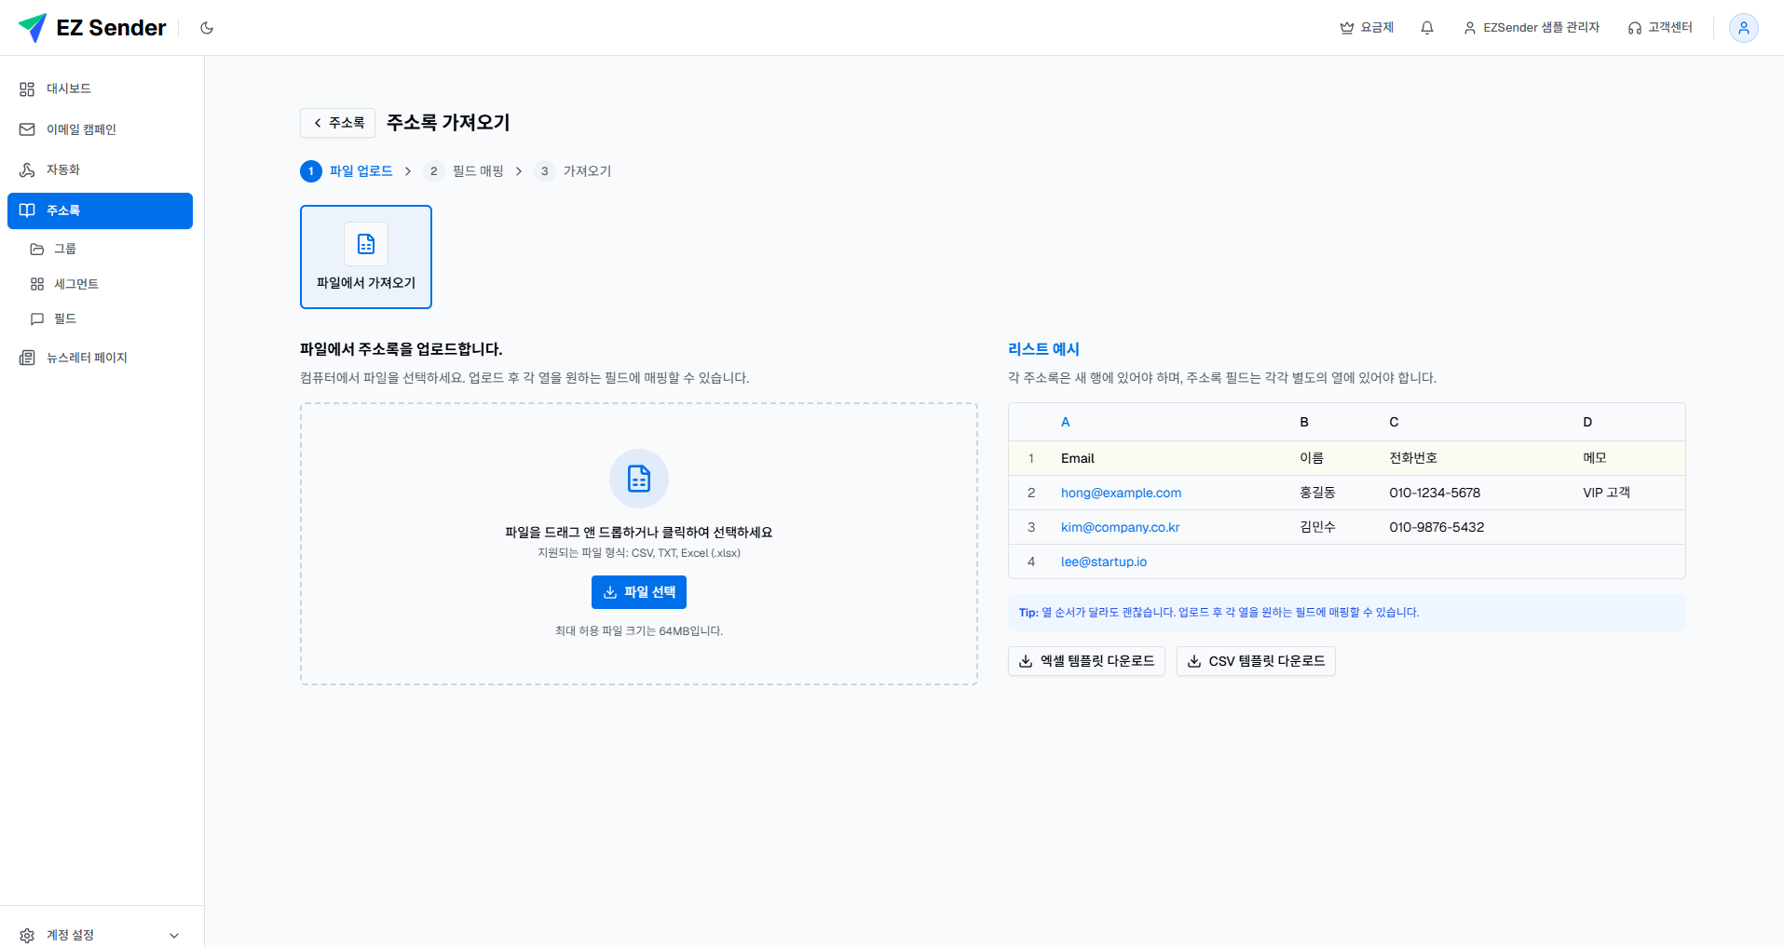The image size is (1784, 947).
Task: Download the CSV 템플릿
Action: 1256,661
